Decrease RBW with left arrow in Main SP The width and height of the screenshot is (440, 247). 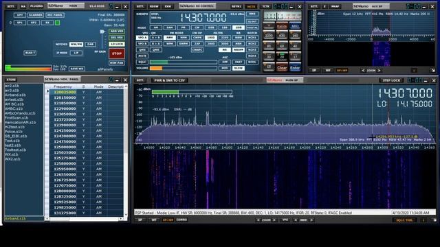296,220
